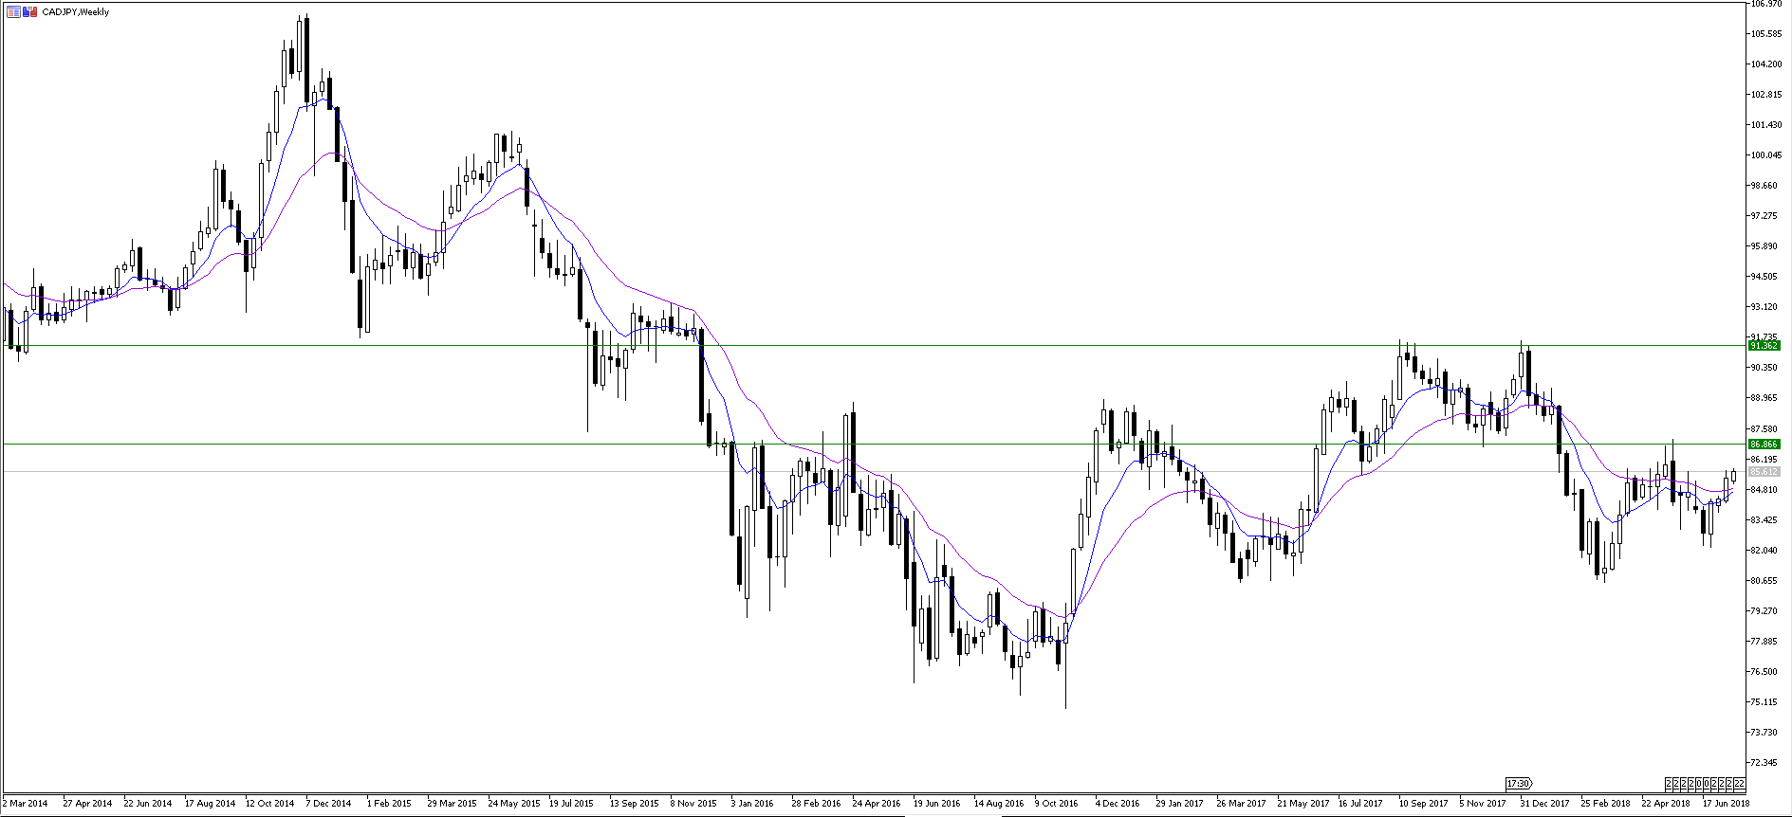This screenshot has width=1792, height=817.
Task: Click the 88.965 price scale label
Action: [x=1765, y=398]
